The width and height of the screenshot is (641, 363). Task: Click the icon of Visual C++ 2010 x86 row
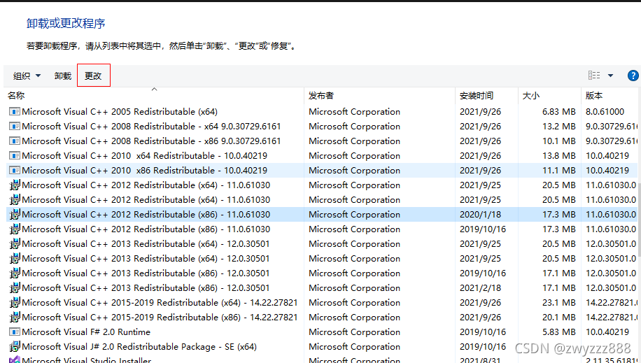pyautogui.click(x=15, y=171)
